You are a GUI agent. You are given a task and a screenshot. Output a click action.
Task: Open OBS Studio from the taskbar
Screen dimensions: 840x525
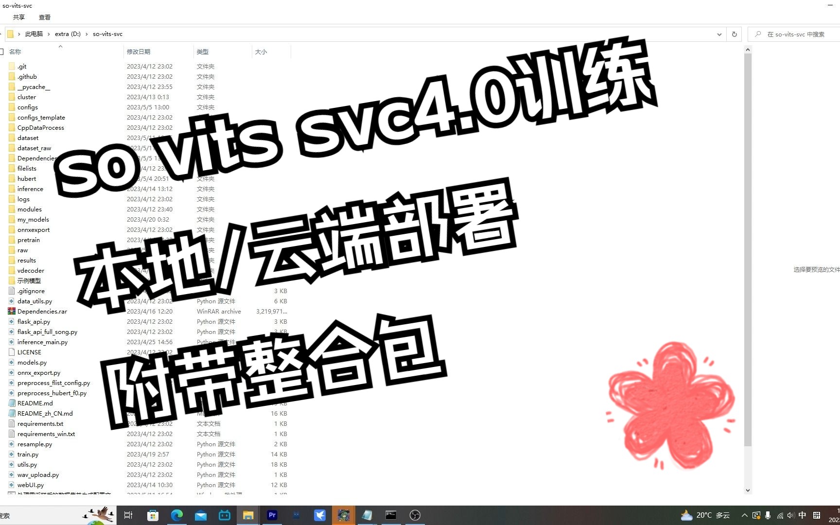pos(415,515)
